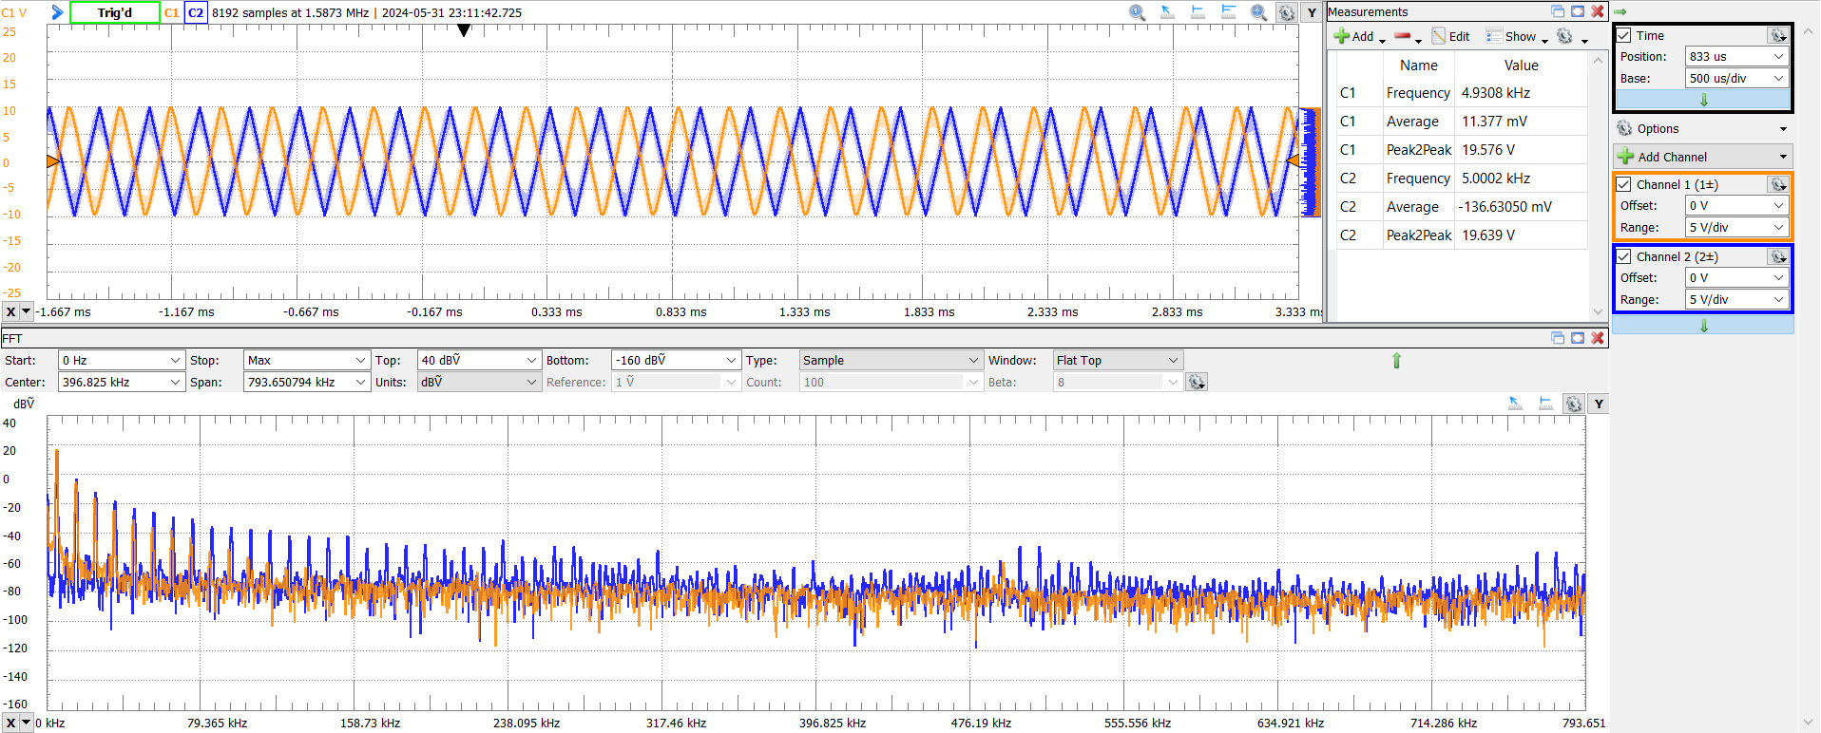Select the C2 channel color label
1821x733 pixels.
pos(196,12)
